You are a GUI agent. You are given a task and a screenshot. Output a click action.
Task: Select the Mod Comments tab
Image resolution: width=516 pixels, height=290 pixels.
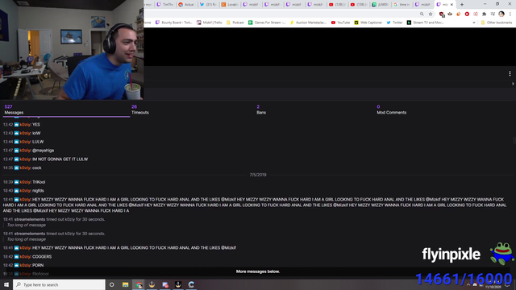click(x=391, y=110)
